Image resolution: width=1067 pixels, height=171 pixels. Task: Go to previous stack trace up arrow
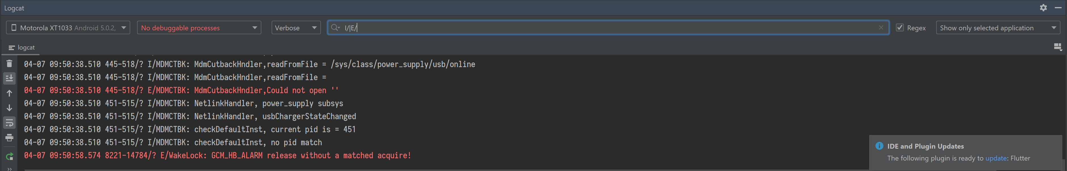9,93
